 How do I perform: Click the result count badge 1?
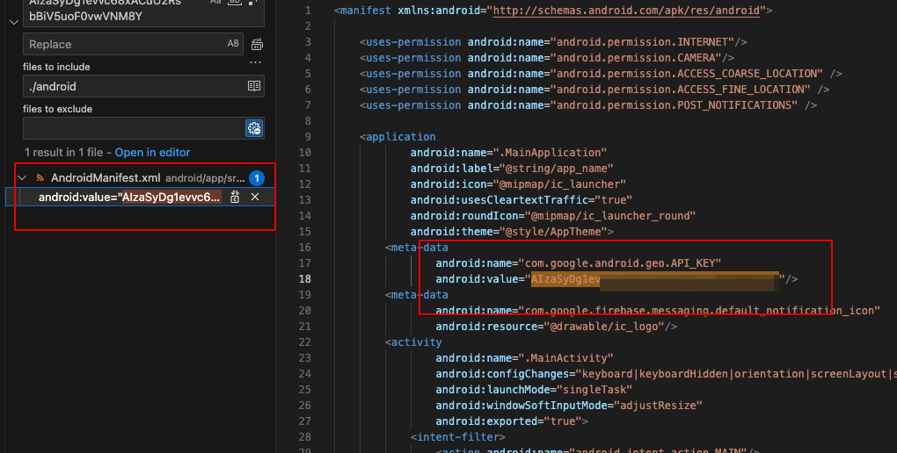click(257, 178)
